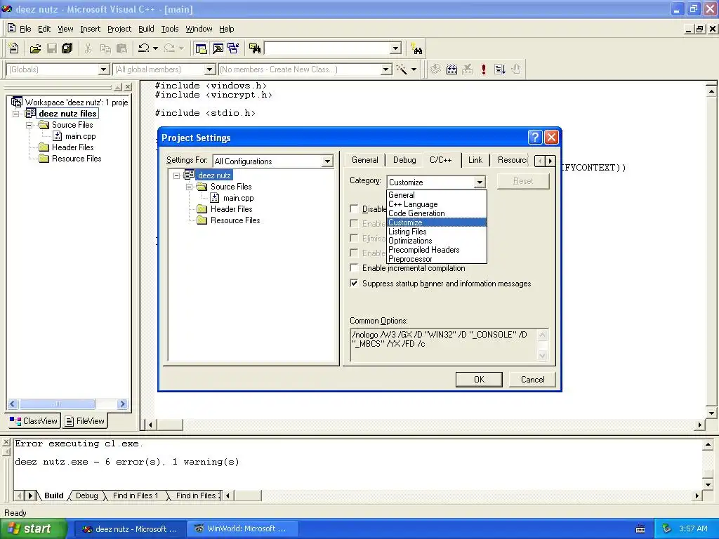Switch to ClassView tab

coord(34,421)
